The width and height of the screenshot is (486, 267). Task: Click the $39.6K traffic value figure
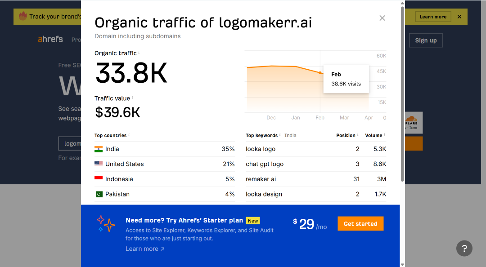(x=117, y=112)
